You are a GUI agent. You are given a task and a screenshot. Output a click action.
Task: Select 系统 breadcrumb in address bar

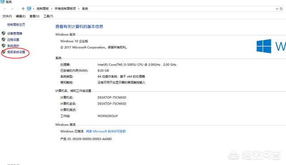[85, 8]
